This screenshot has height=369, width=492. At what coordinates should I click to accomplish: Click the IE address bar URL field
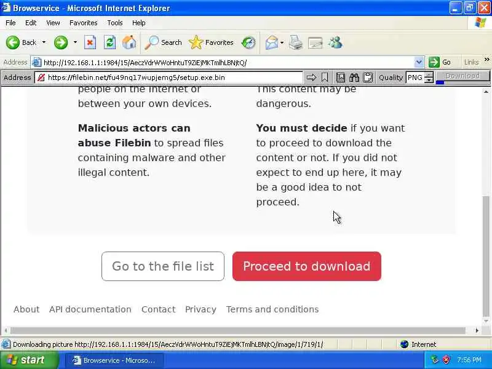228,63
